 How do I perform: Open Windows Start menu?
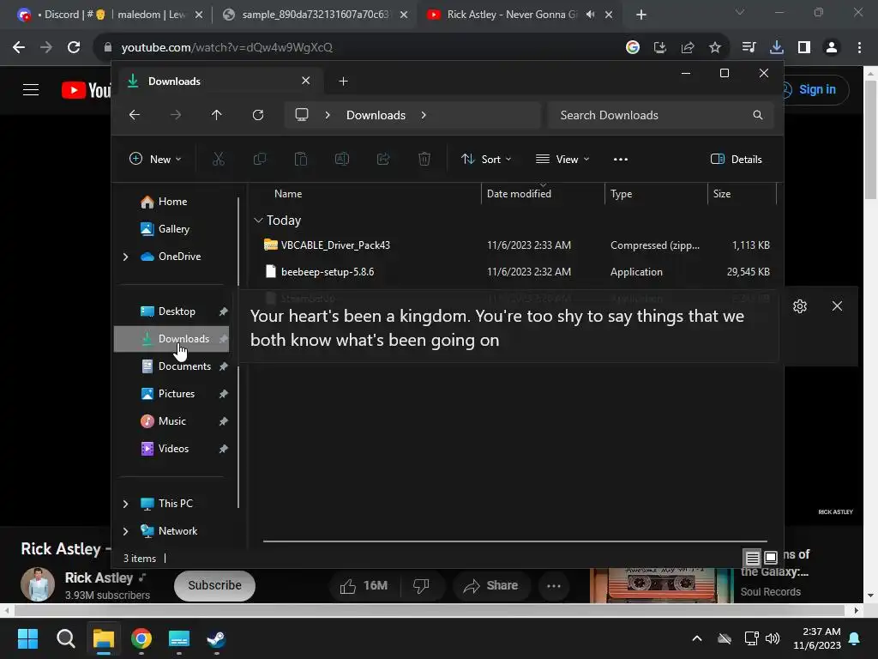28,638
